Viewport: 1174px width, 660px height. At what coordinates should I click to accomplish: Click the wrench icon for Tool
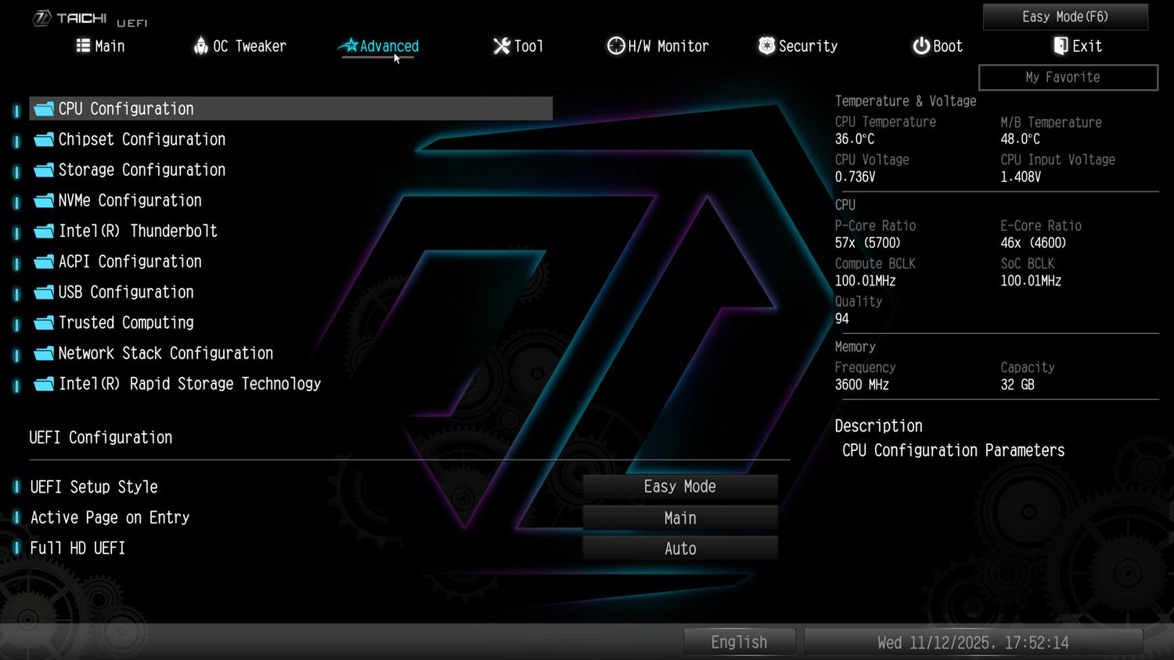coord(502,46)
